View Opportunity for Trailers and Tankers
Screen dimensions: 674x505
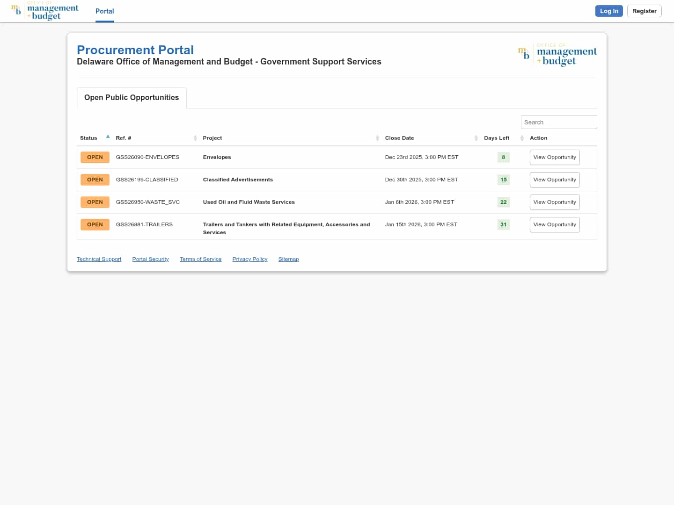(555, 224)
